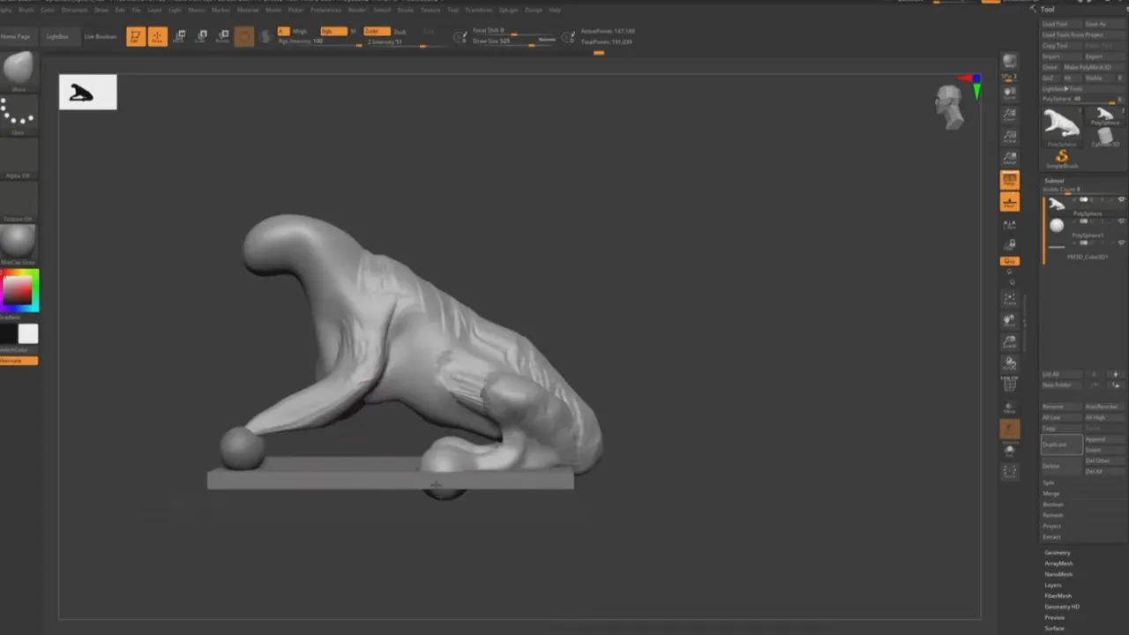Expand the ArrayMesh section
Viewport: 1129px width, 635px height.
(x=1058, y=564)
